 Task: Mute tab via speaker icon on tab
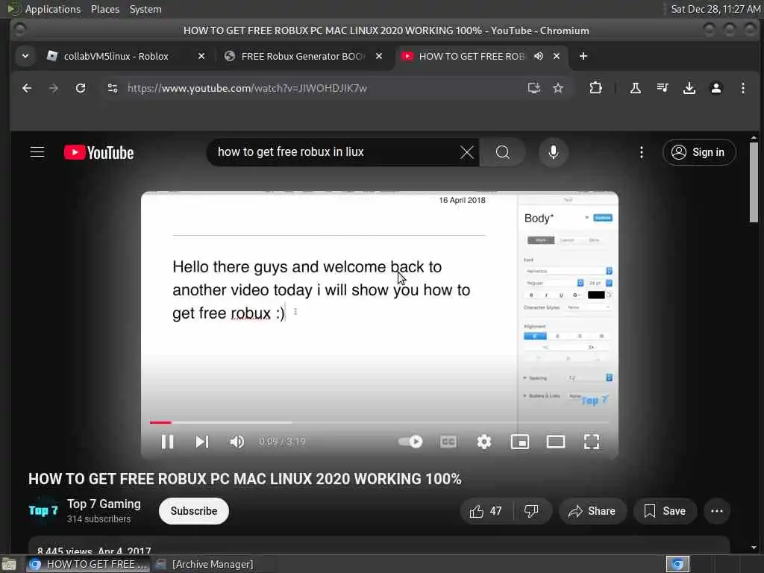(x=539, y=56)
